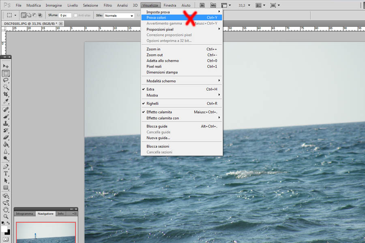Screen dimensions: 365x243
Task: Open the Stile dropdown set to Normale
Action: point(119,15)
